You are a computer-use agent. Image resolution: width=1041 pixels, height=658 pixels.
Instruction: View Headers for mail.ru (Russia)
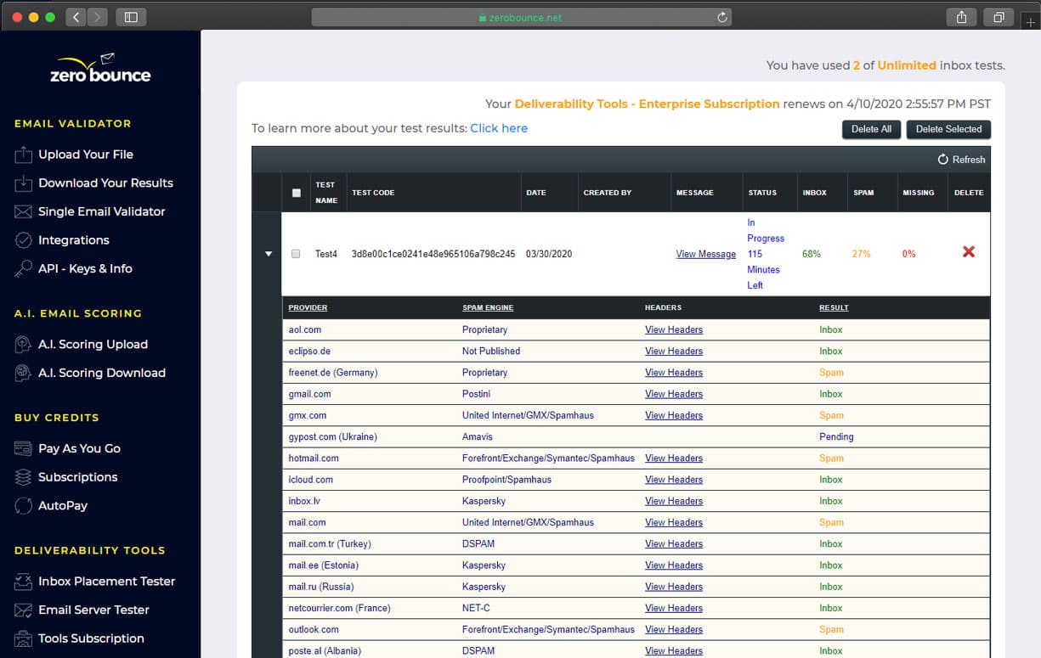674,587
